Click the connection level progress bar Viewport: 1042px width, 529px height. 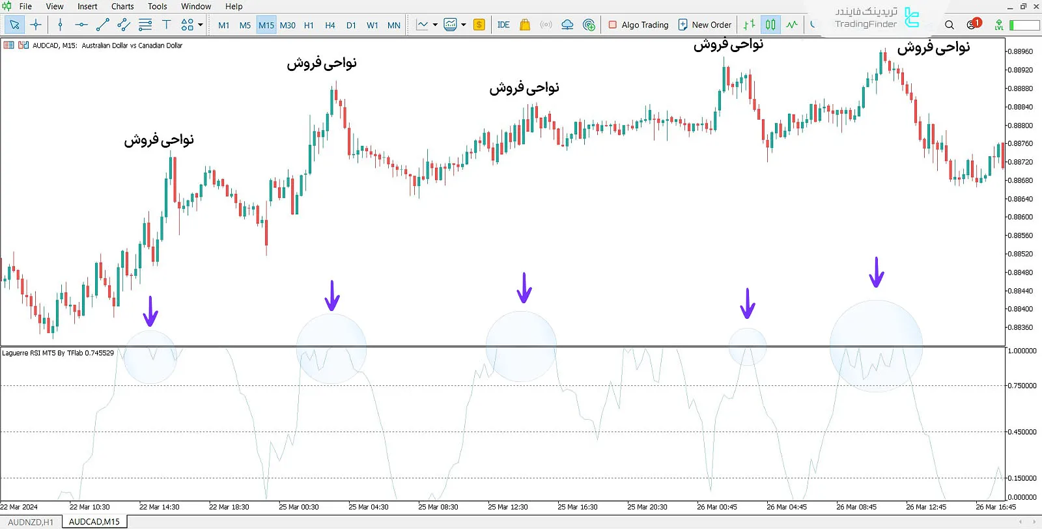click(x=1024, y=25)
